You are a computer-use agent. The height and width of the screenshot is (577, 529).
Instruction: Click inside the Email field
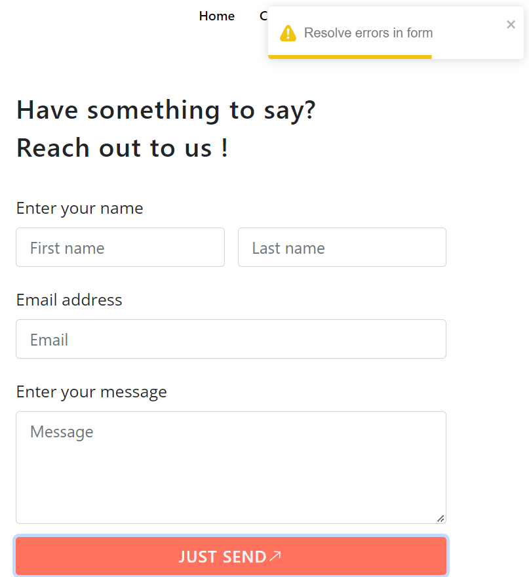(x=231, y=339)
